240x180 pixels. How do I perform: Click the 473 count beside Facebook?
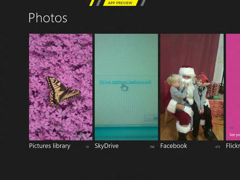[x=218, y=147]
